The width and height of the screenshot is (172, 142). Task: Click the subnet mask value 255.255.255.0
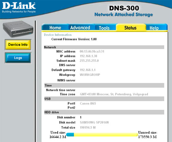(x=89, y=61)
